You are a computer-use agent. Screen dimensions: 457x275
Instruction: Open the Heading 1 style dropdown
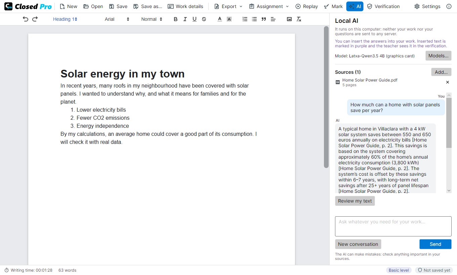[65, 19]
